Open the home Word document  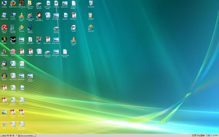click(47, 16)
